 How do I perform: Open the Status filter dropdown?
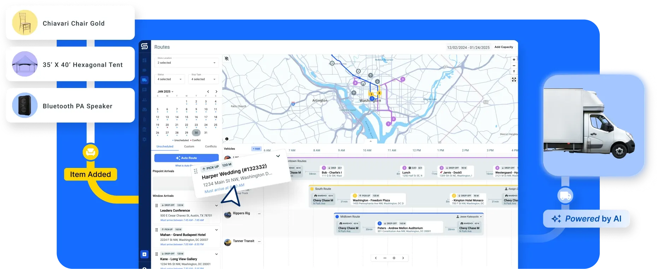[x=170, y=79]
